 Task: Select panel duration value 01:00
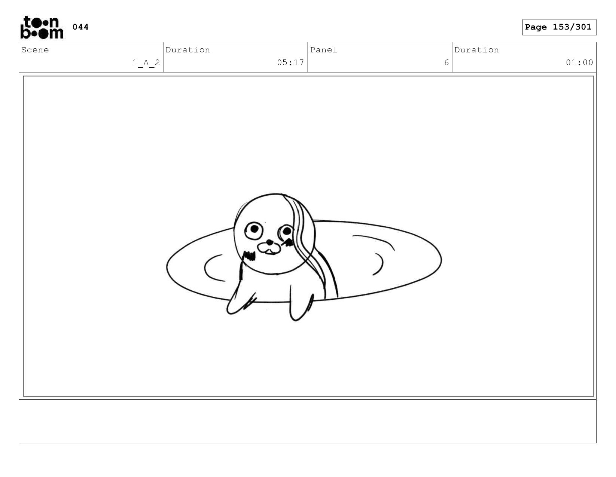[x=579, y=62]
